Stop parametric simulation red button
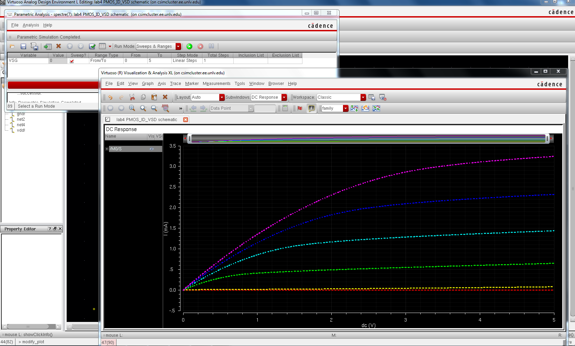The image size is (575, 346). point(200,46)
